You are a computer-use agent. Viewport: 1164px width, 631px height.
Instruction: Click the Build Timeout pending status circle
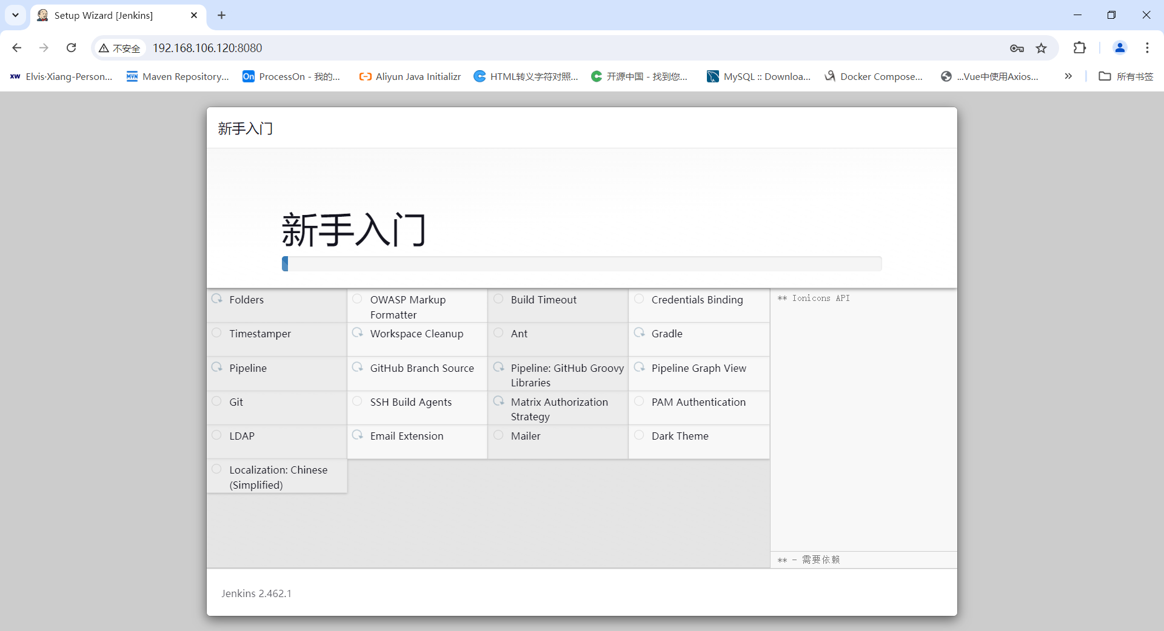(498, 299)
